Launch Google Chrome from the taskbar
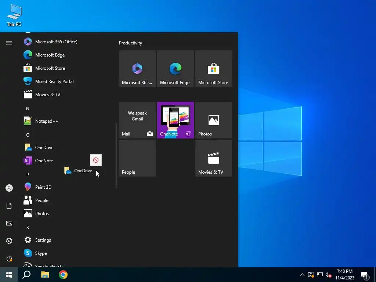This screenshot has height=282, width=376. point(63,275)
